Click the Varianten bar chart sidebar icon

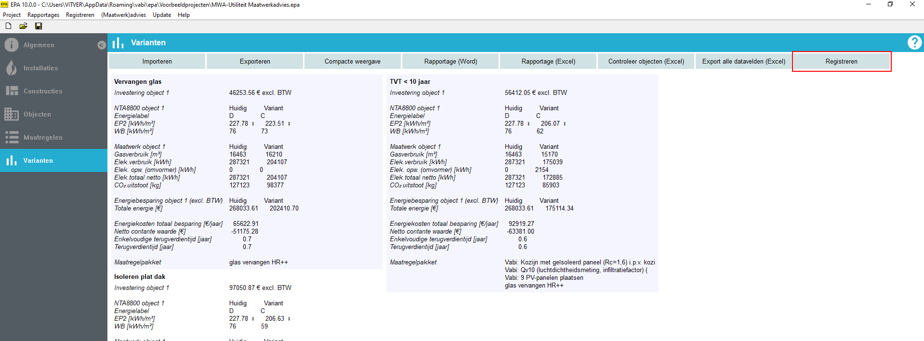(x=12, y=160)
